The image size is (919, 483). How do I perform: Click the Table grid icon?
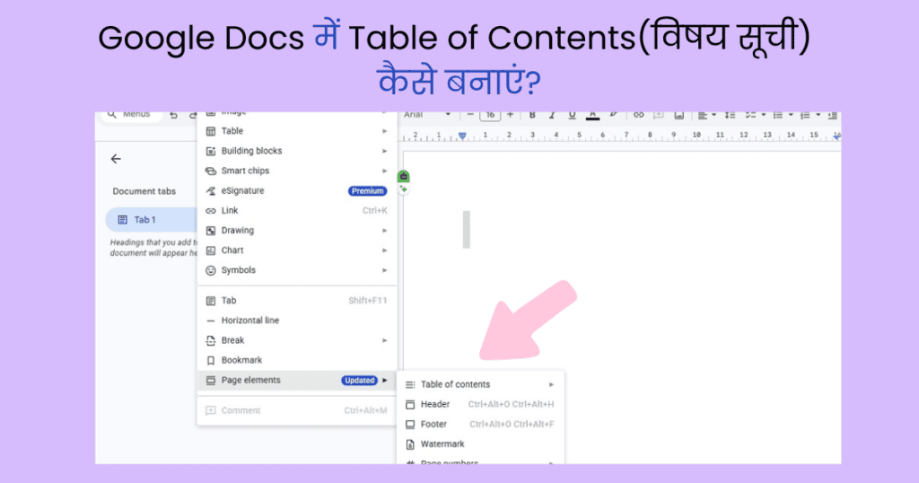210,131
